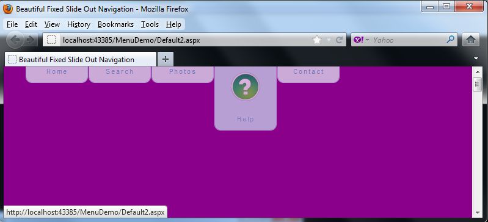Open the Edit menu
Viewport: 488px width, 222px height.
[31, 24]
